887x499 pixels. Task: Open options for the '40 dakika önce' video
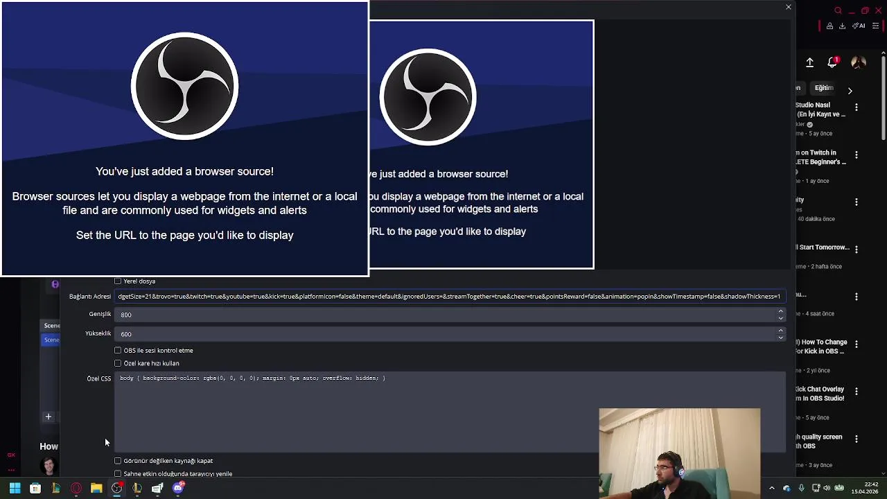coord(857,202)
